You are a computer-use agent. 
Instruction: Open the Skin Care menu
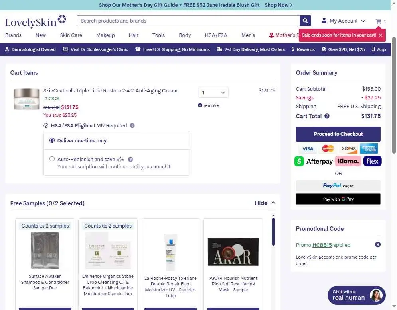71,35
